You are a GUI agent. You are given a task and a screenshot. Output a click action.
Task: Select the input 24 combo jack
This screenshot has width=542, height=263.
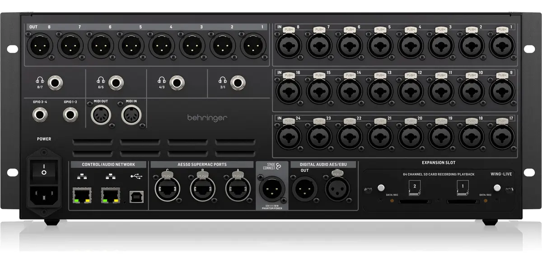(x=289, y=137)
